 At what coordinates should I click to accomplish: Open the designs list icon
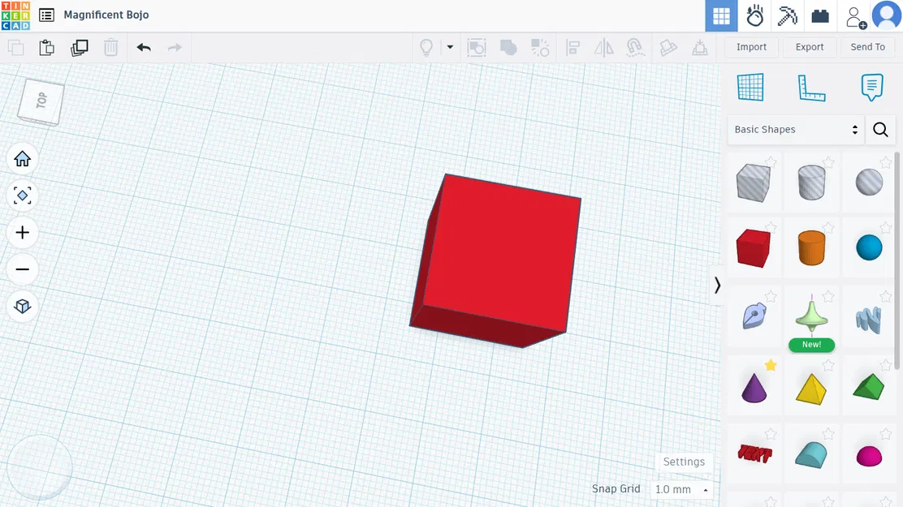46,15
